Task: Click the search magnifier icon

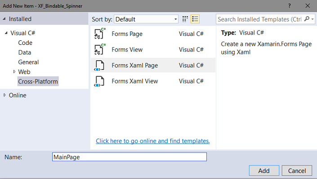Action: [307, 19]
